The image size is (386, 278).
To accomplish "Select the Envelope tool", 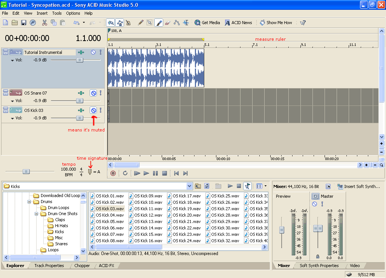I will coord(177,23).
